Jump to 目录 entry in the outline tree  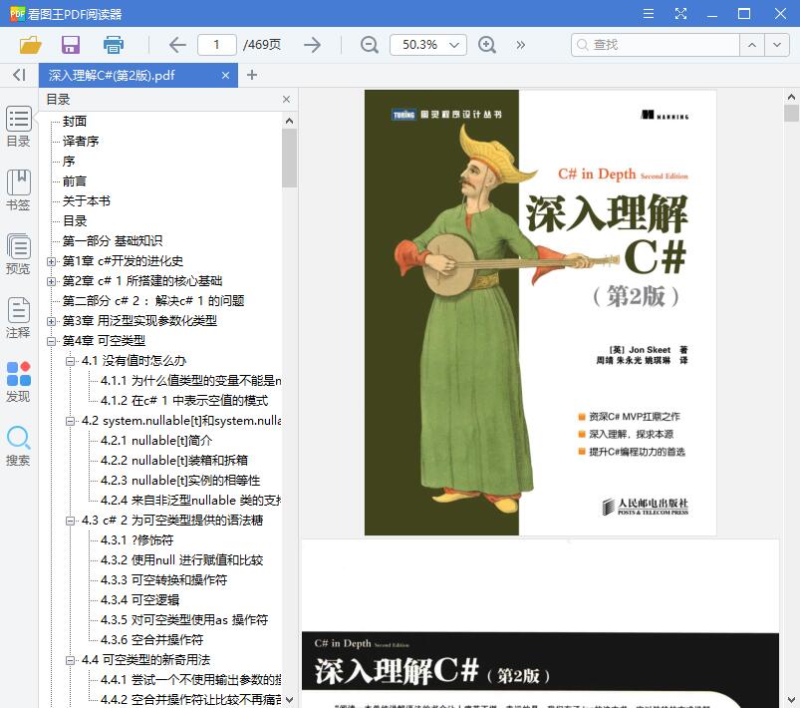(75, 221)
